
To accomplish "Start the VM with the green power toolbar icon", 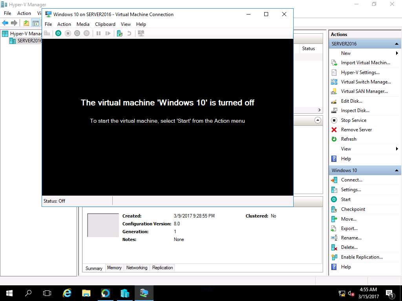I will (x=58, y=33).
